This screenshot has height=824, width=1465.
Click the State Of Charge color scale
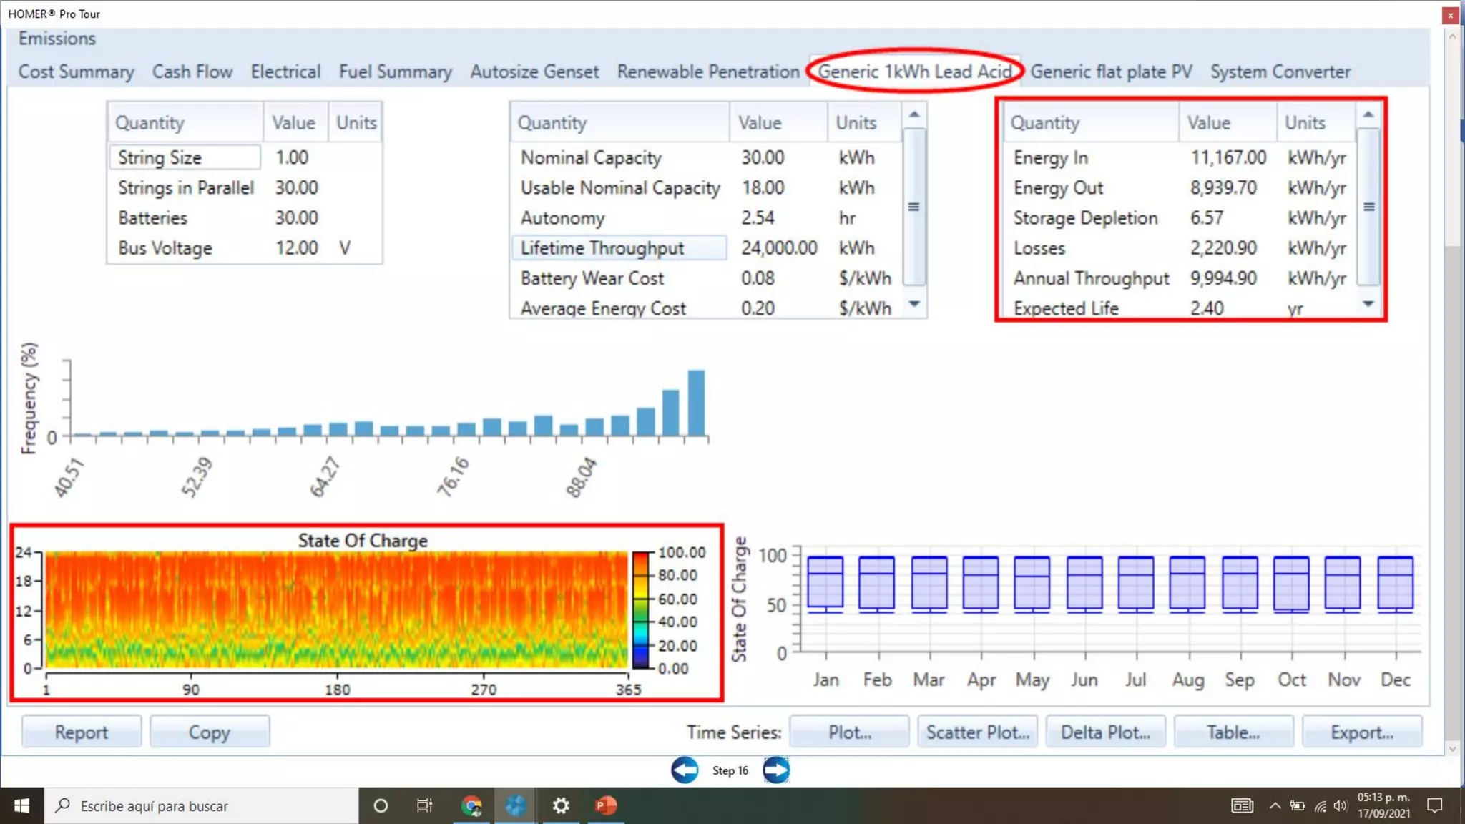point(642,610)
